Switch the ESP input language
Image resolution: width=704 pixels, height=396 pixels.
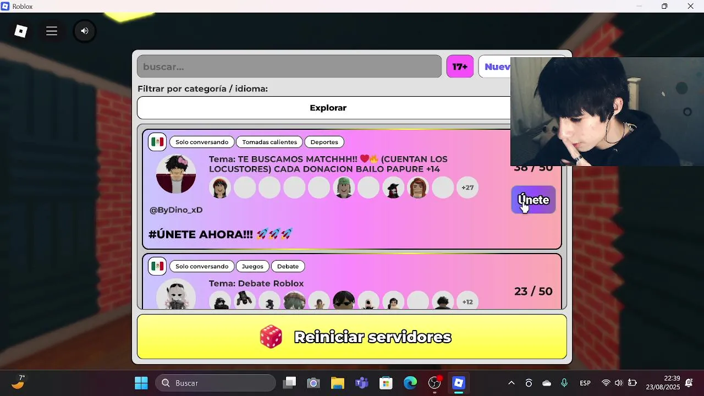[x=585, y=383]
